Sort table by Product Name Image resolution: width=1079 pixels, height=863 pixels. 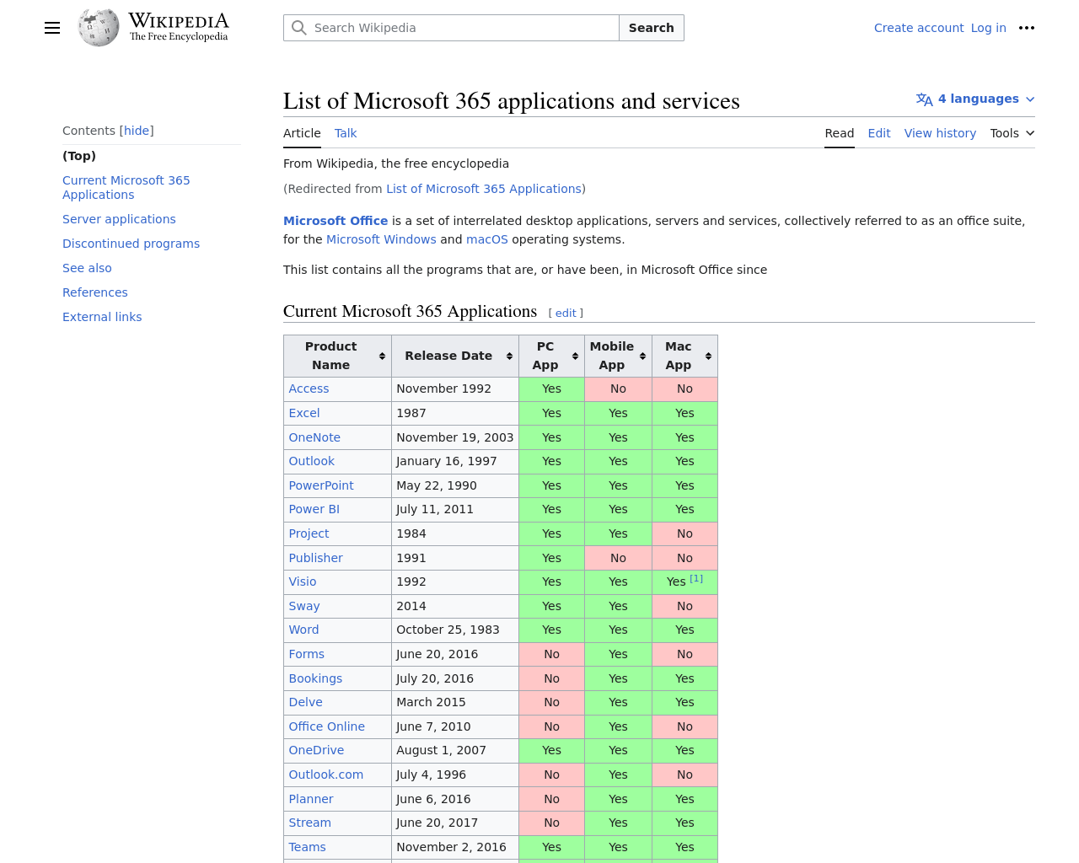[x=338, y=356]
